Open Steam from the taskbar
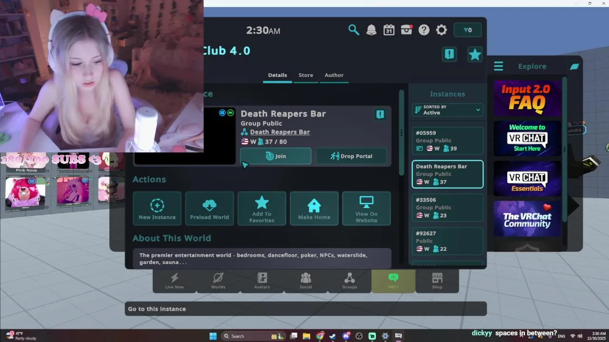609x342 pixels. (x=333, y=336)
